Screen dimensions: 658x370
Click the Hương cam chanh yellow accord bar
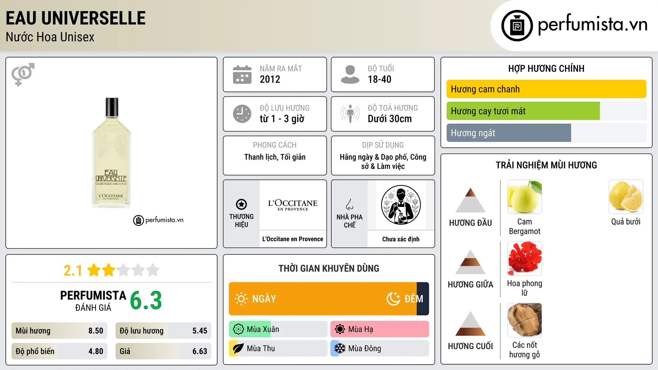(x=546, y=89)
